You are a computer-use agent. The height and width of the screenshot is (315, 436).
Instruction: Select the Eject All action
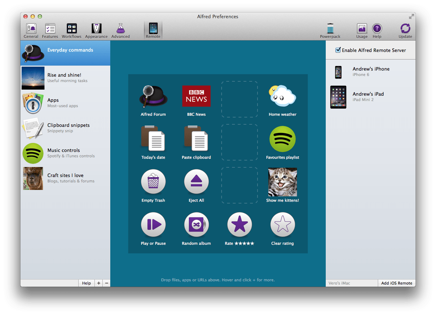(196, 182)
